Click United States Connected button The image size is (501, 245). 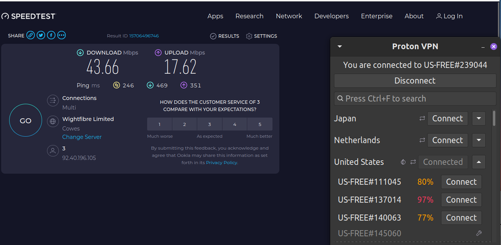pos(443,162)
